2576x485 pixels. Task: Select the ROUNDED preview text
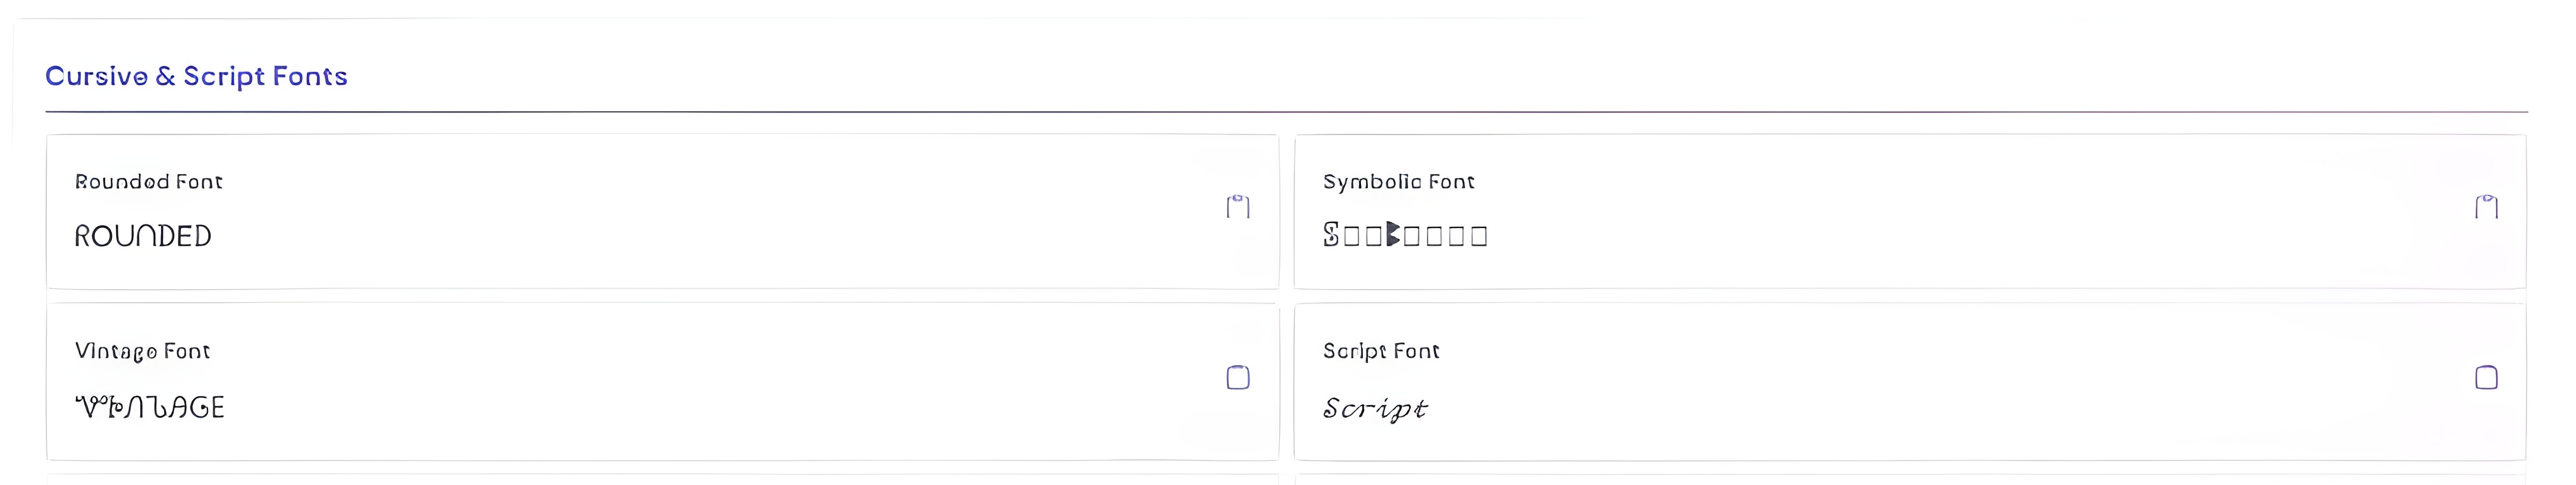(143, 236)
